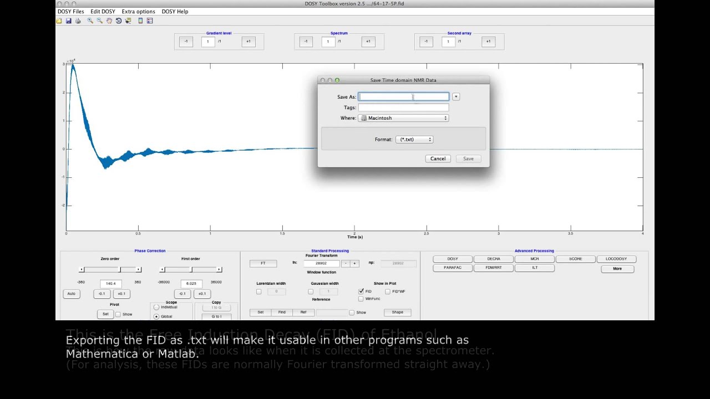Click the First order value field
The width and height of the screenshot is (710, 399).
click(x=191, y=283)
